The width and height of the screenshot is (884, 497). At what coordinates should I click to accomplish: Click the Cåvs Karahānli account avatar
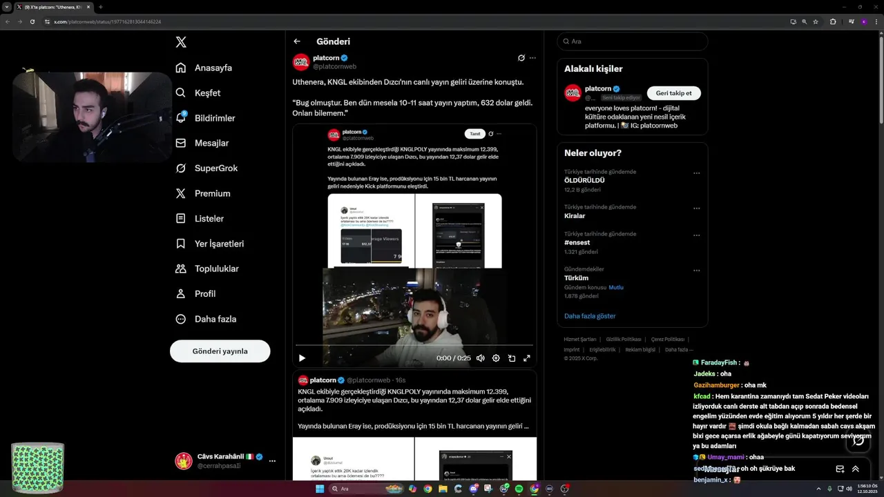click(184, 460)
